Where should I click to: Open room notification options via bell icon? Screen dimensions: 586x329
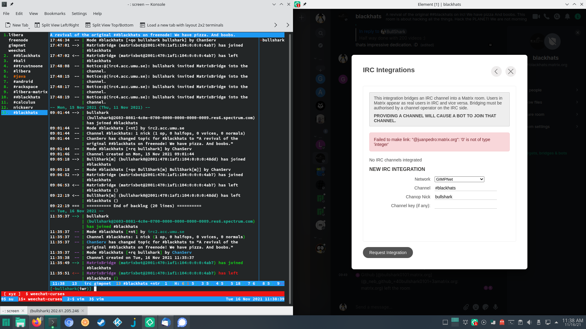tap(567, 16)
